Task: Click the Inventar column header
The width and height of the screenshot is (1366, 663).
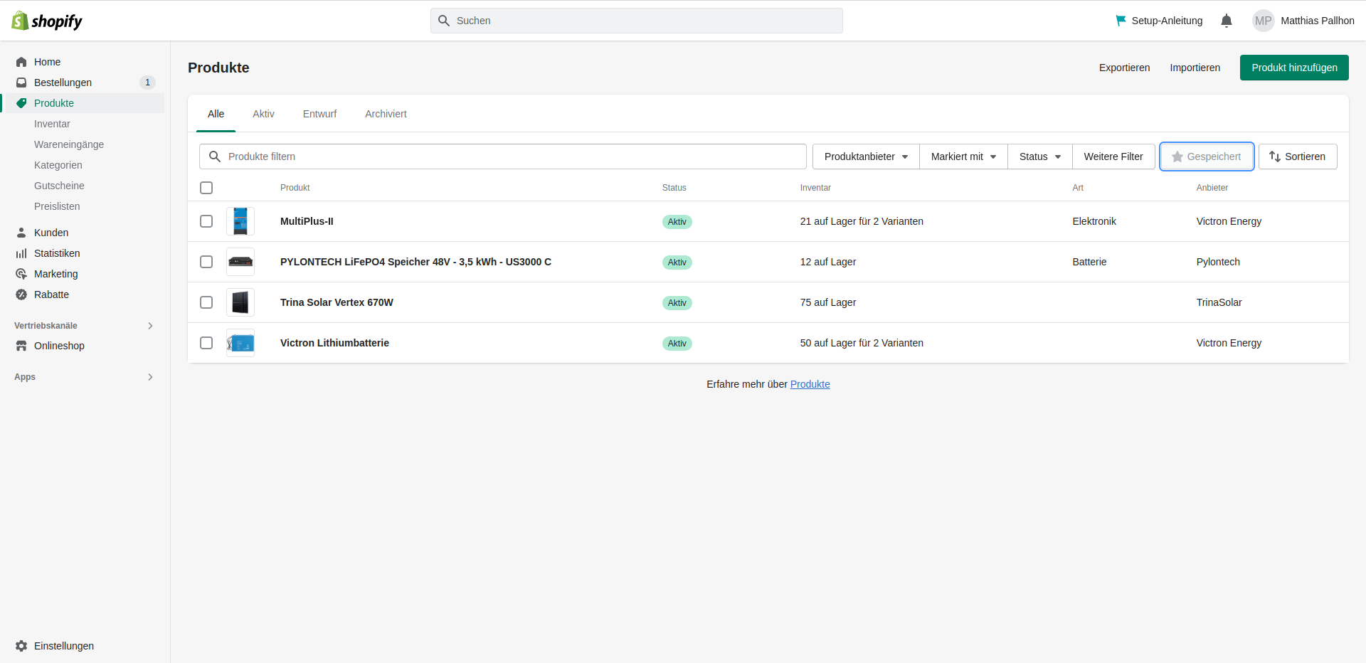Action: tap(815, 188)
